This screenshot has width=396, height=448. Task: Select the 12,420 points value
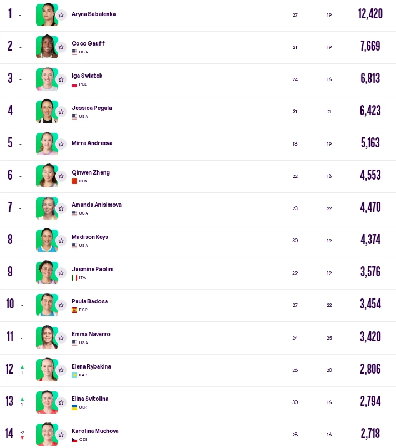point(370,14)
